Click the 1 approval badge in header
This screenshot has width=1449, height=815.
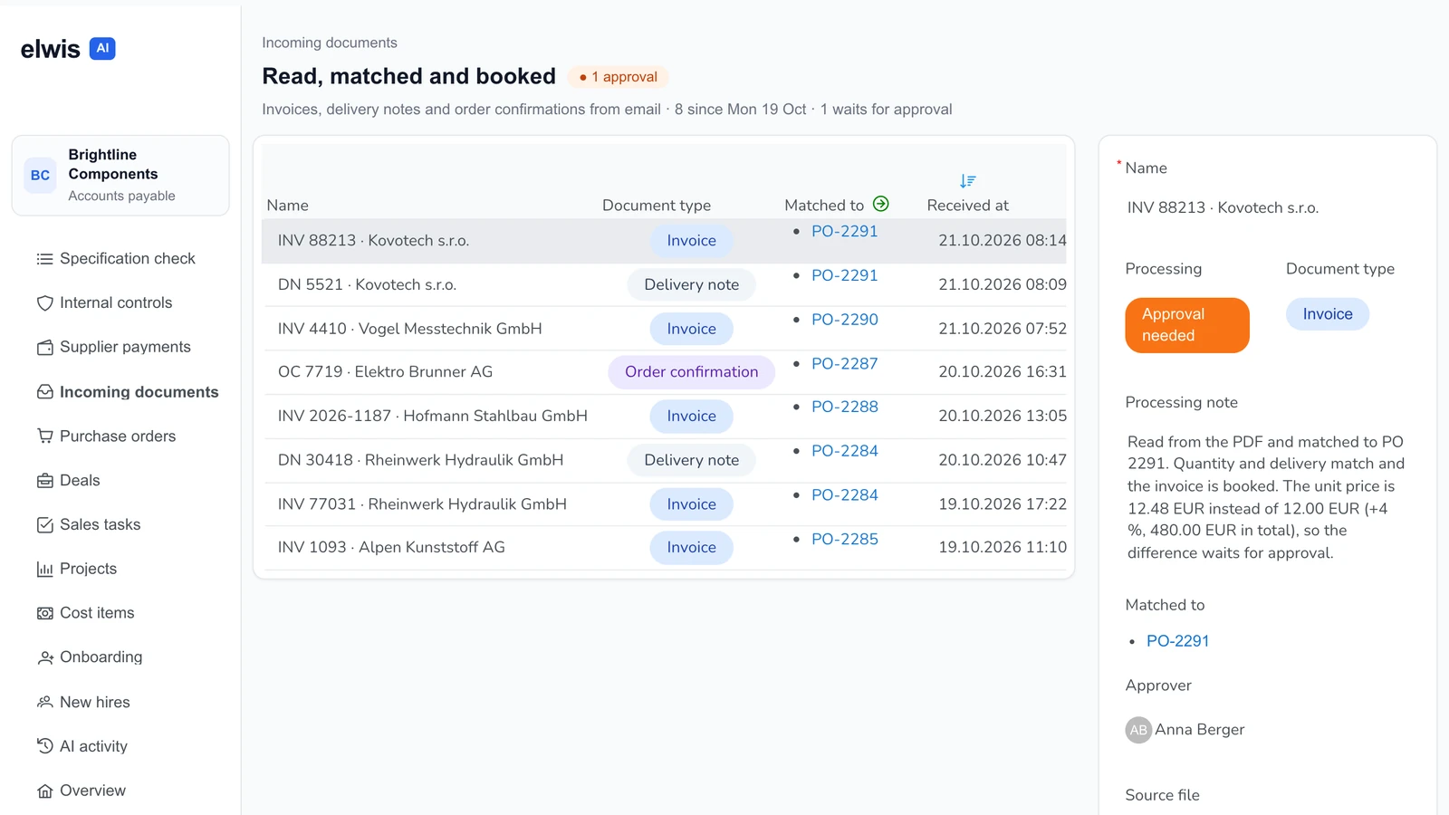[x=619, y=77]
